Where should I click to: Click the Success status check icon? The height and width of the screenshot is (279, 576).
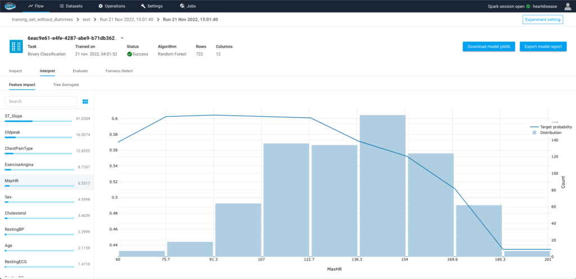(129, 54)
